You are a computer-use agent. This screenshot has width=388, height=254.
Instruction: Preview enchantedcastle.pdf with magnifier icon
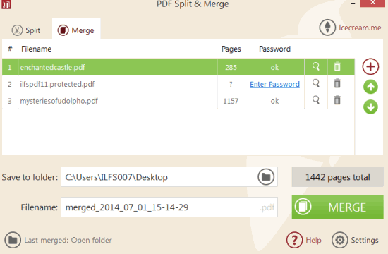coord(316,67)
